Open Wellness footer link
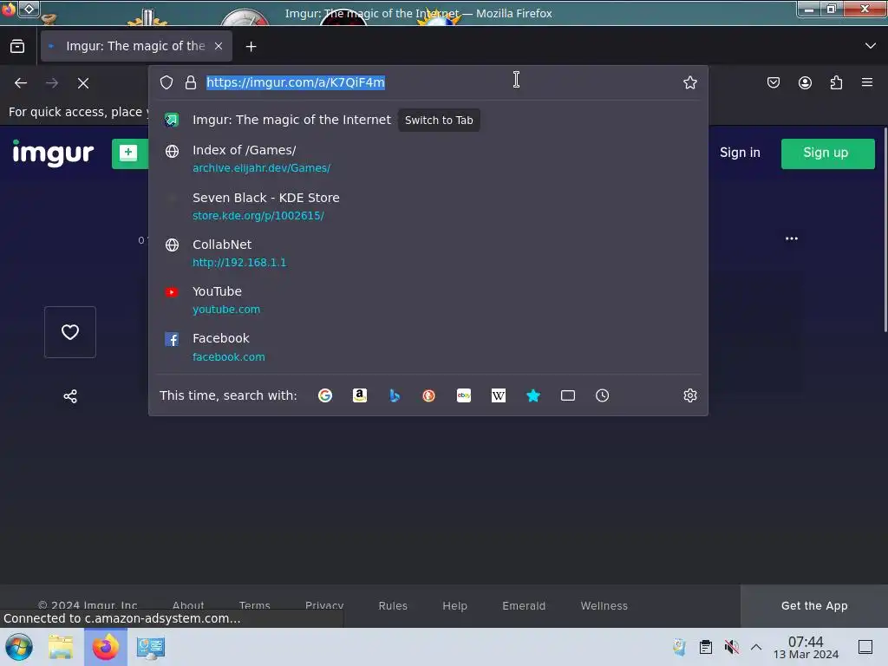Screen dimensions: 888x666 tap(604, 605)
